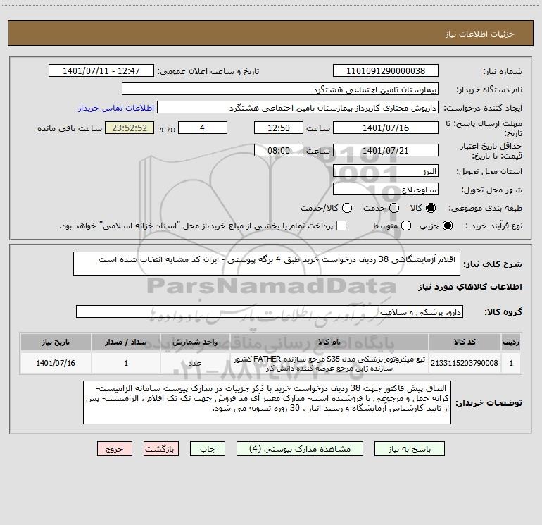Click the response deadline date field 1401/07/16

coord(386,128)
